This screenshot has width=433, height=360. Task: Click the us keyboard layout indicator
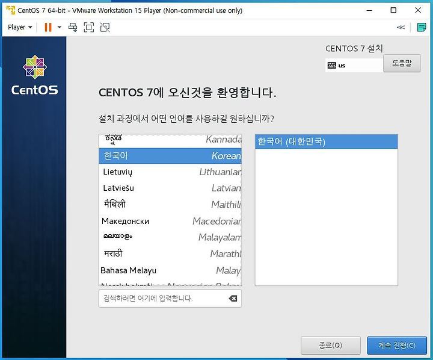point(354,65)
